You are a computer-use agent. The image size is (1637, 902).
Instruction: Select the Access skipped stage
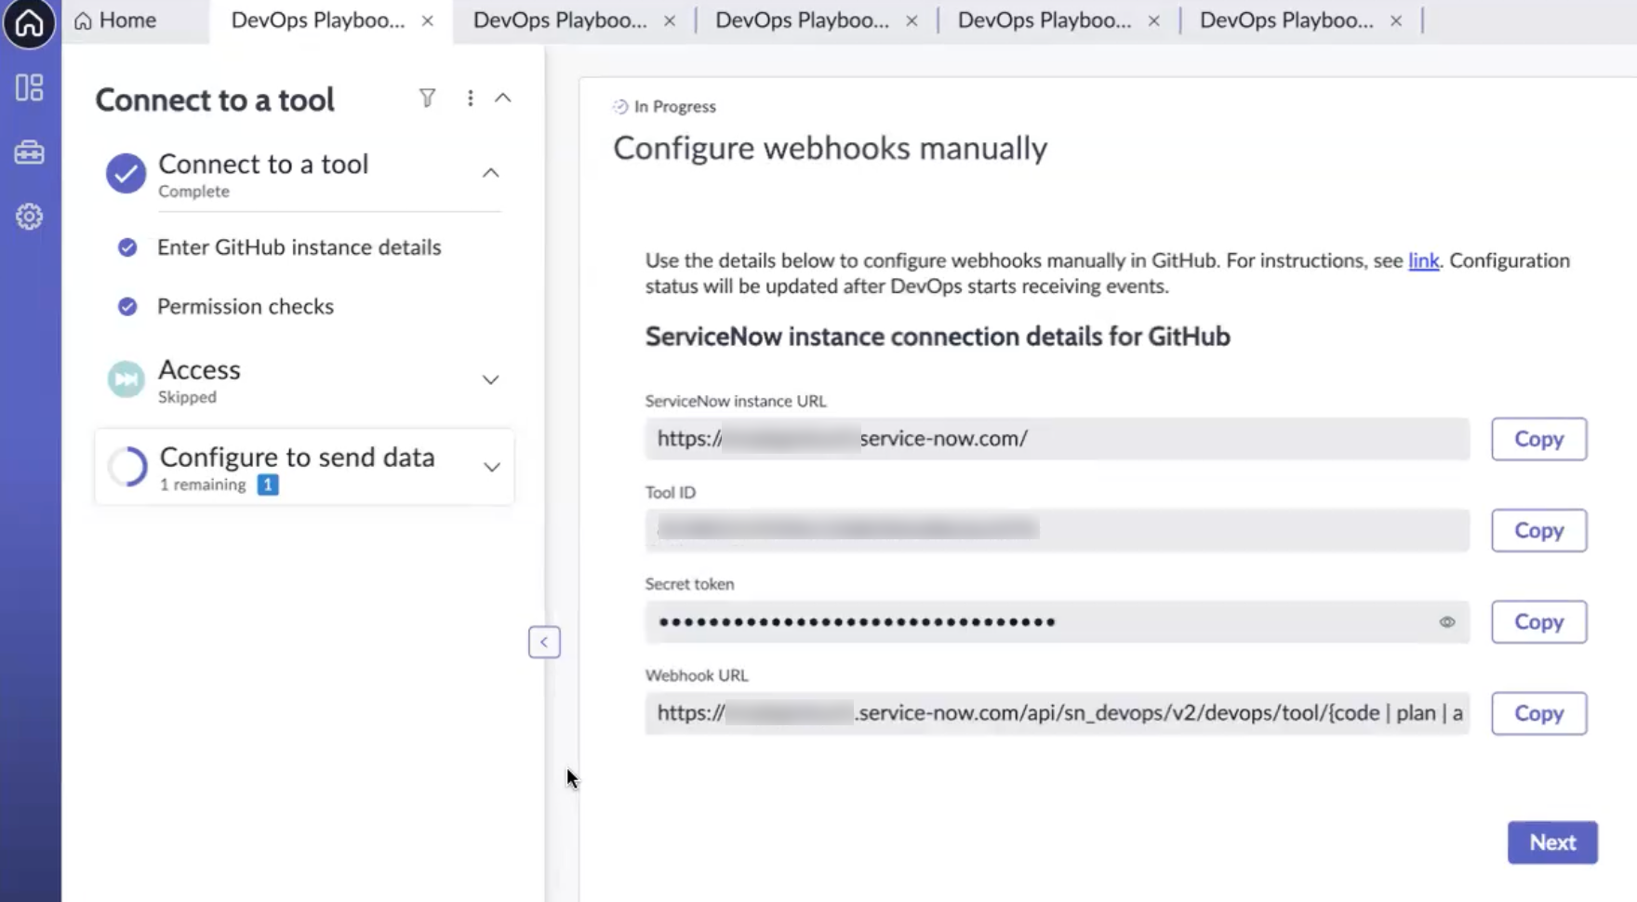(304, 380)
